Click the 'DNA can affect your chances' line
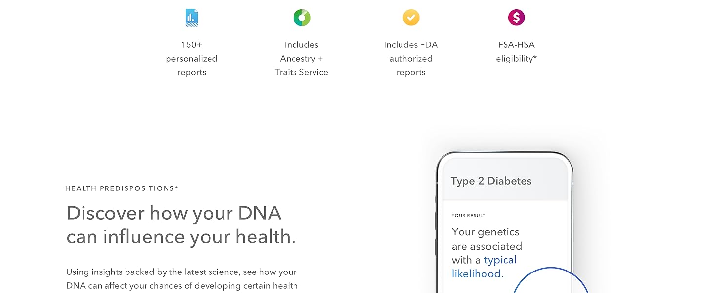 tap(182, 286)
